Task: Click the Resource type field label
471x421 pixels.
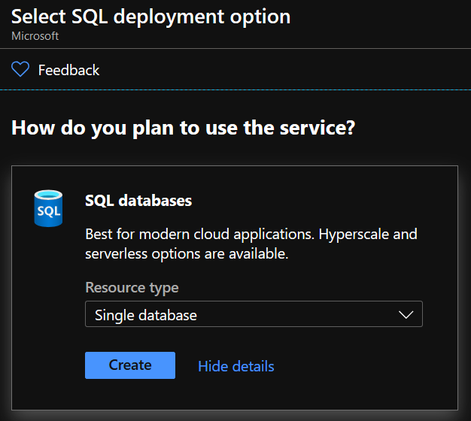Action: (x=132, y=288)
